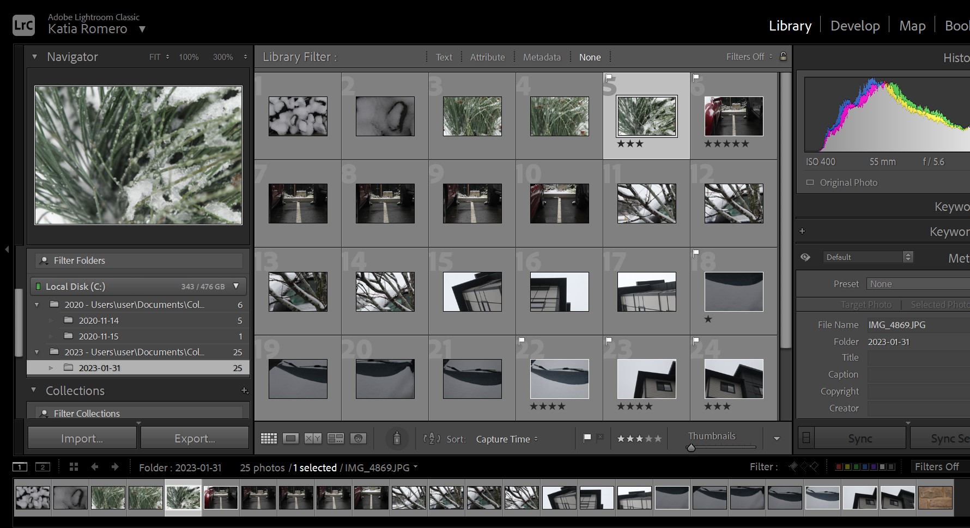
Task: Toggle the Keywords eye icon in the right panel
Action: (805, 257)
